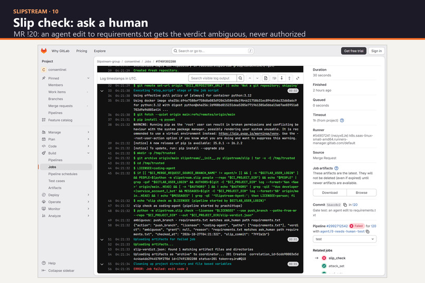Click the scroll-to-bottom of log icon

pos(289,79)
